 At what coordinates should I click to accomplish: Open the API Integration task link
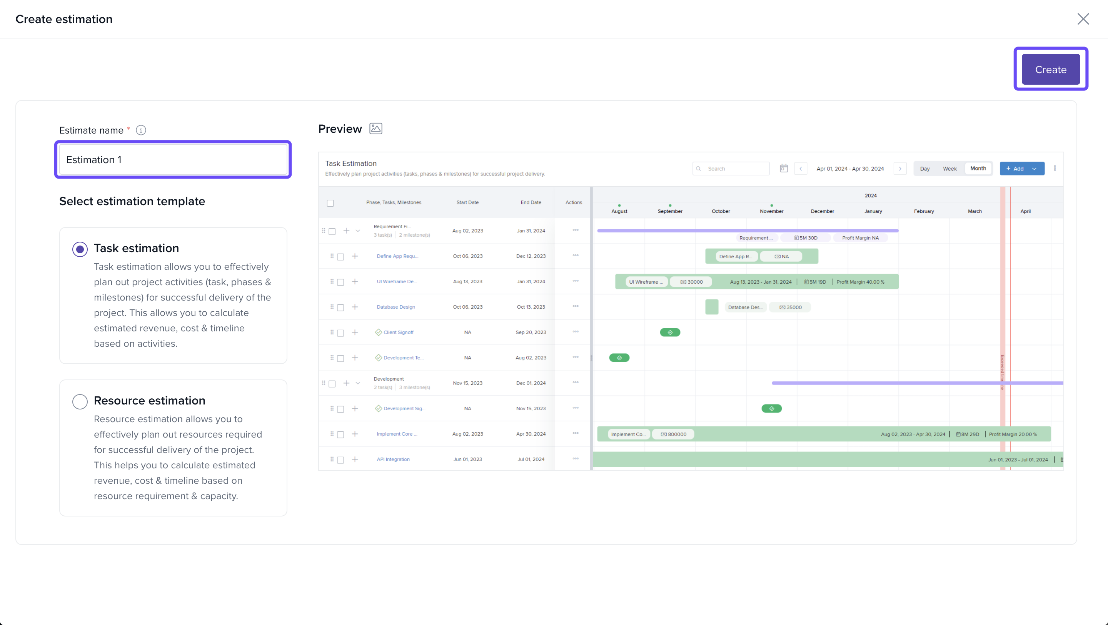[x=393, y=459]
